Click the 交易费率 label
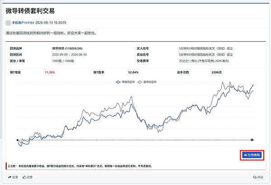The width and height of the screenshot is (271, 185). click(143, 61)
